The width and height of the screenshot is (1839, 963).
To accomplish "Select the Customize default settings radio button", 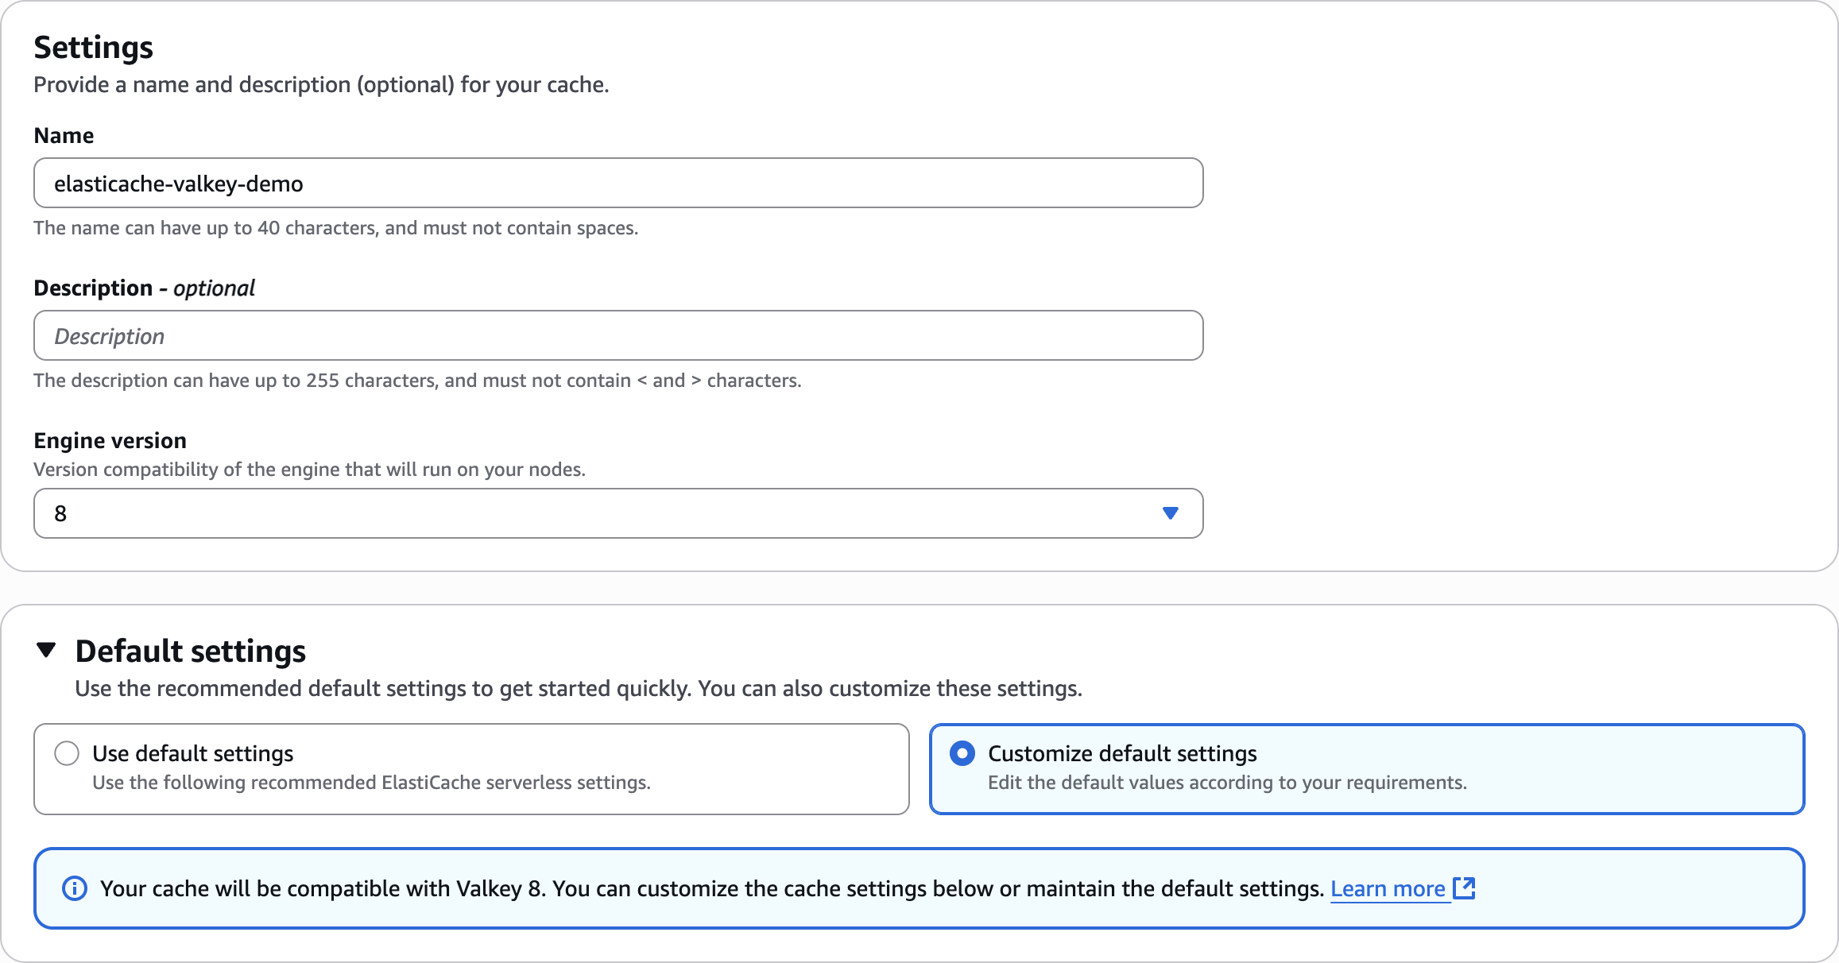I will point(962,753).
